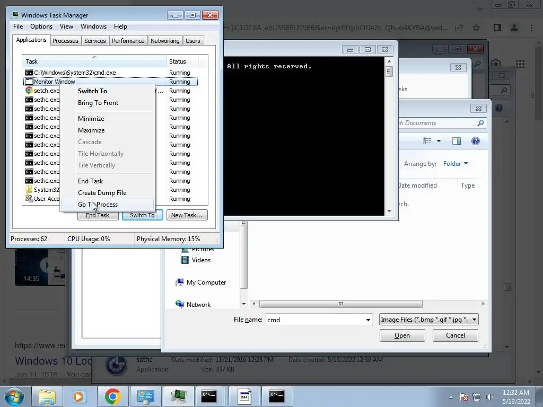Image resolution: width=543 pixels, height=407 pixels.
Task: Open the File menu in Task Manager
Action: [18, 26]
